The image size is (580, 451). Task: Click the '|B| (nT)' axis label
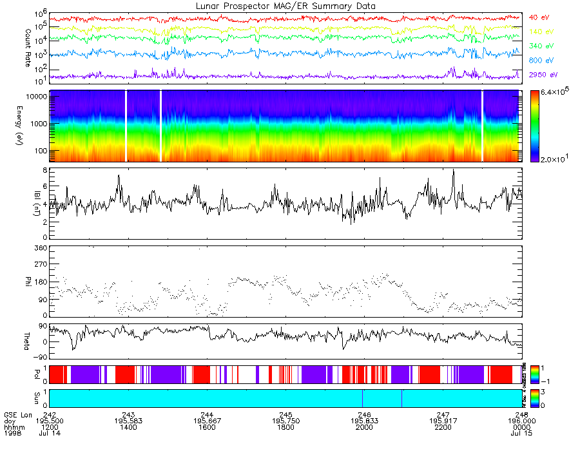37,204
